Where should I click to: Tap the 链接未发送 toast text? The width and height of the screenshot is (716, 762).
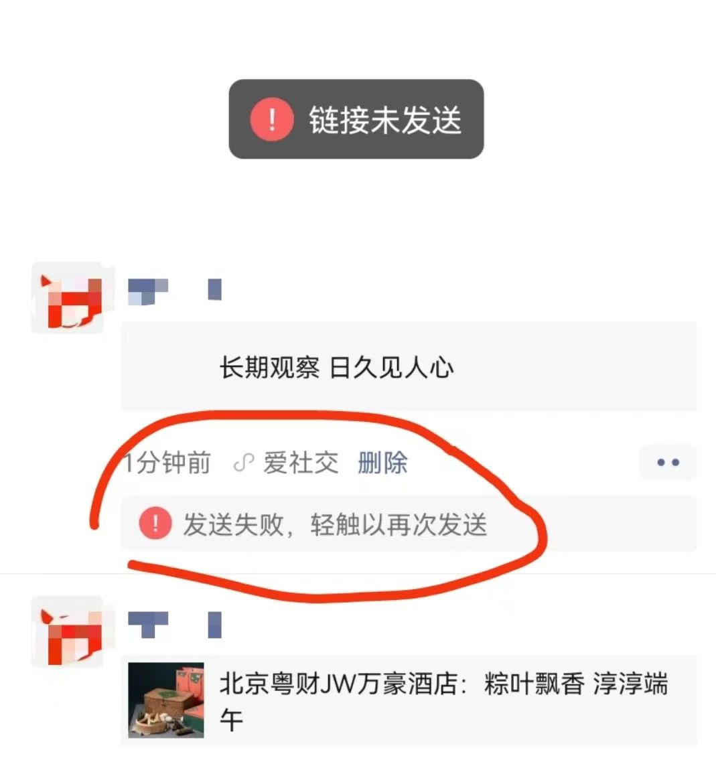384,120
